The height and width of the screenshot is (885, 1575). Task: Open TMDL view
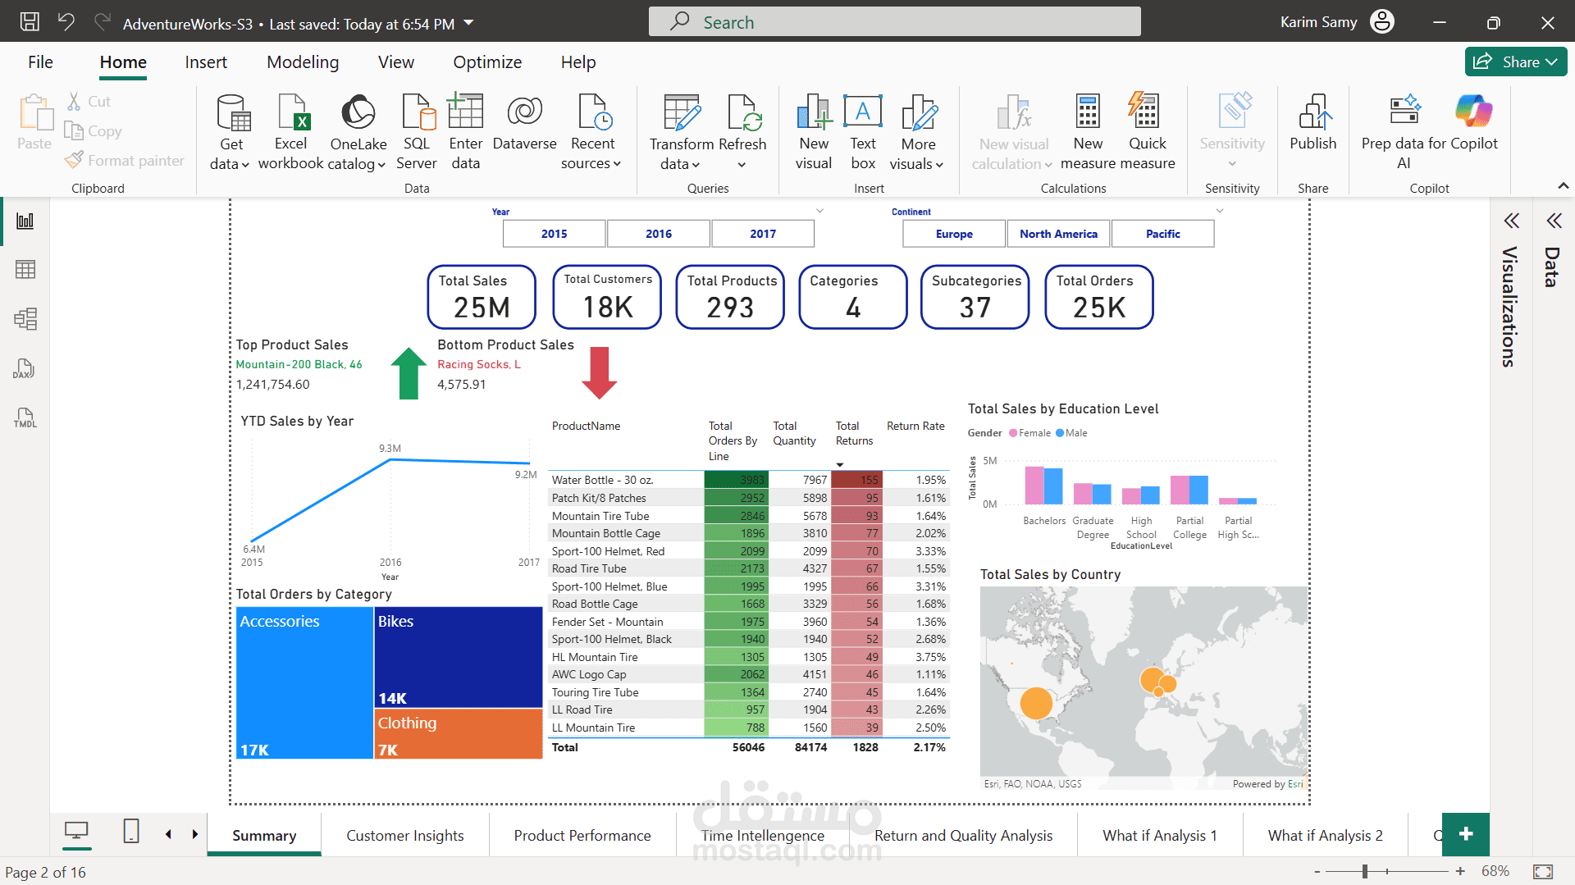point(25,417)
